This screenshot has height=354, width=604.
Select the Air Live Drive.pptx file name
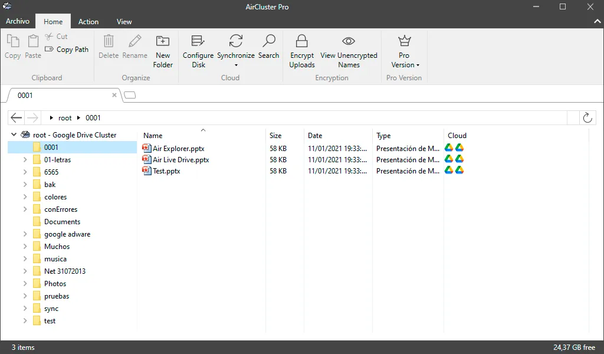[180, 159]
